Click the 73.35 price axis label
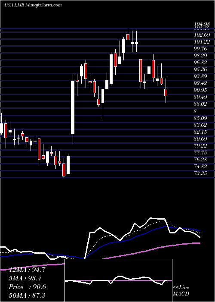 click(201, 173)
